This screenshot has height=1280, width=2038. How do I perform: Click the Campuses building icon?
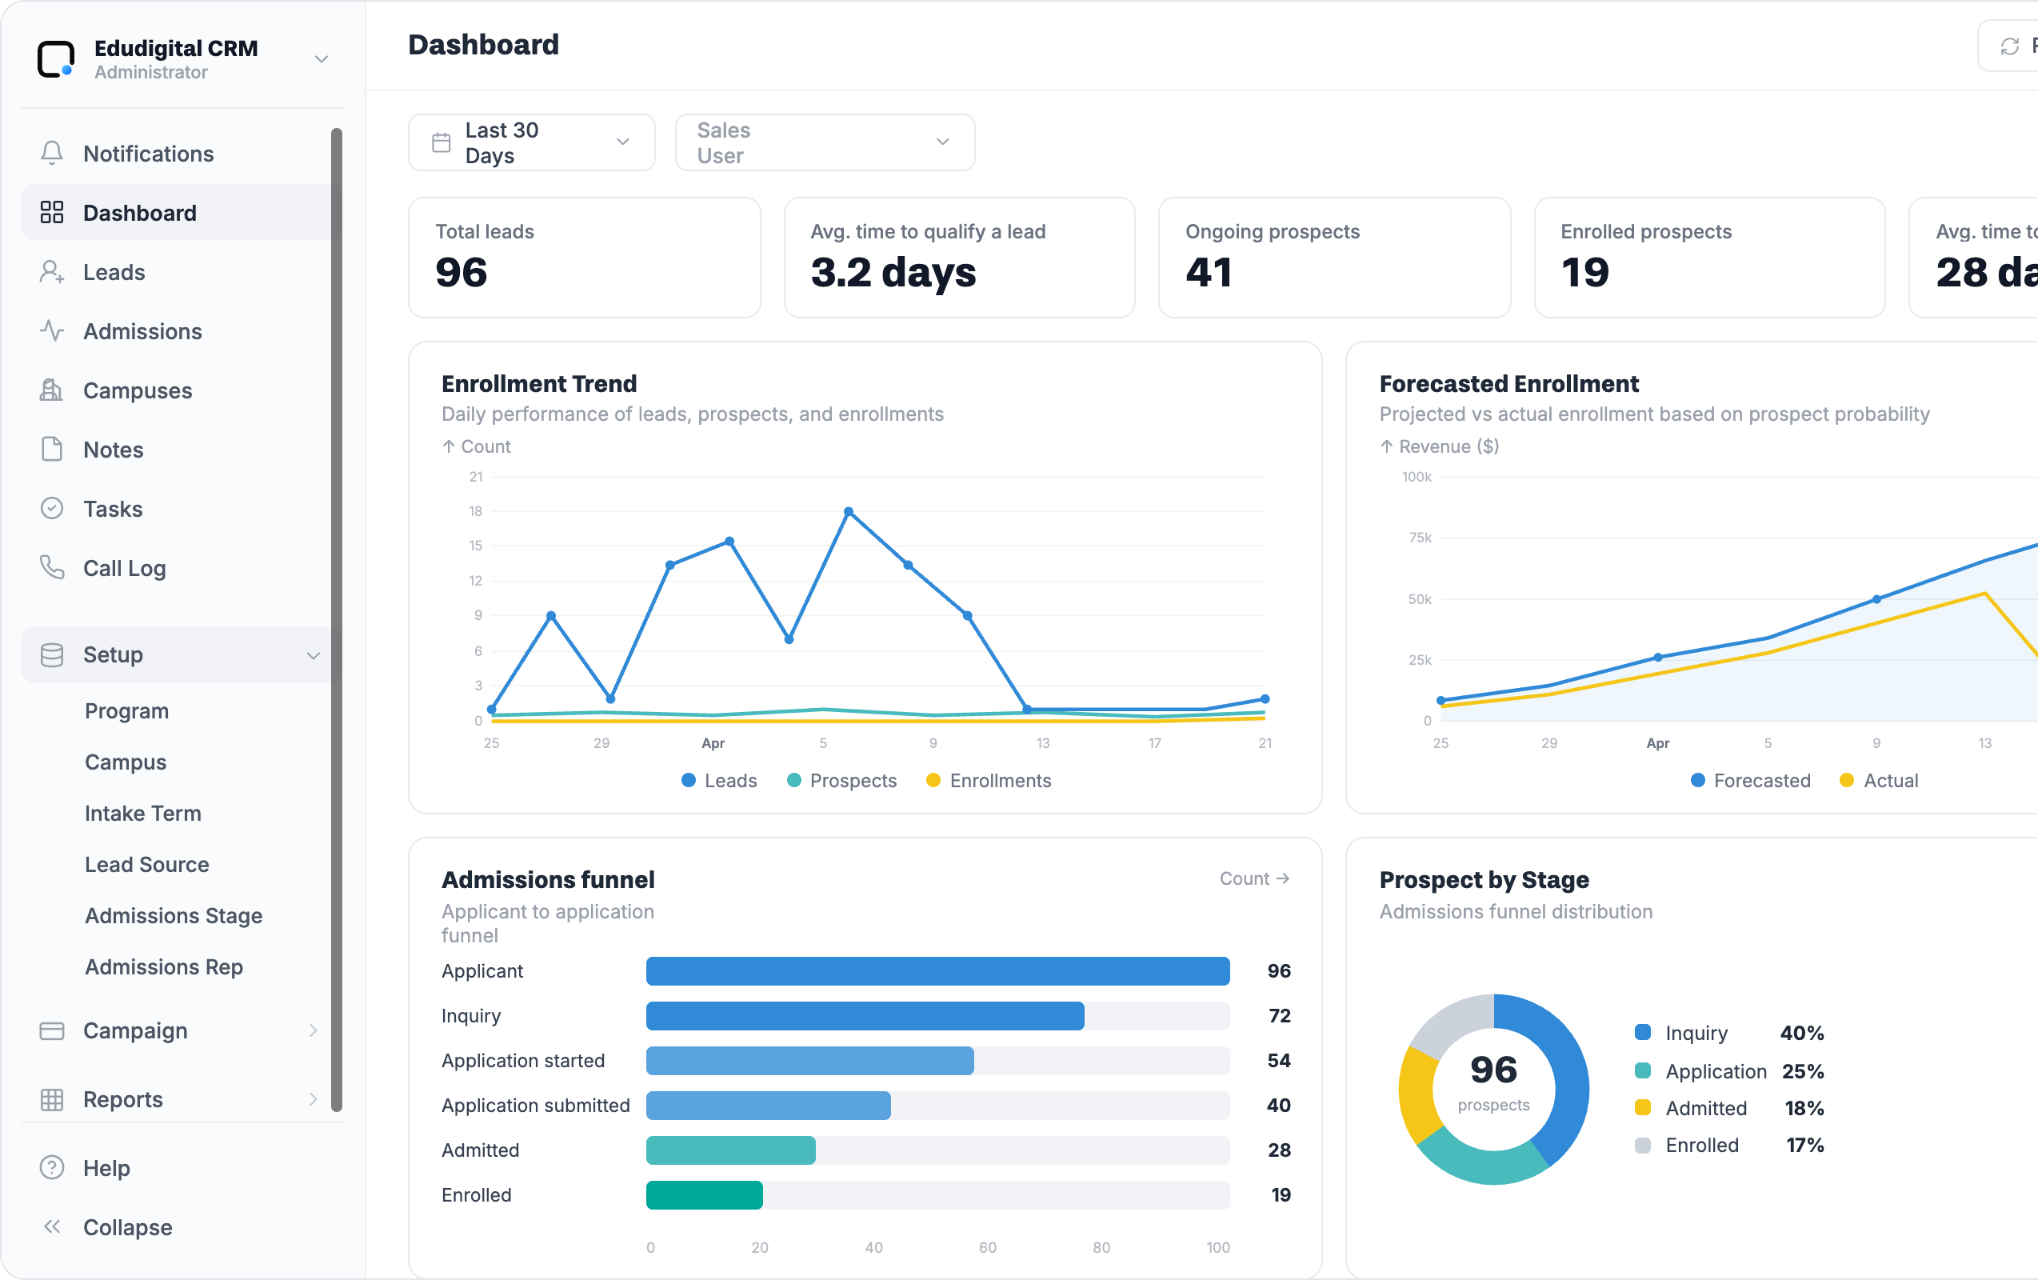52,390
